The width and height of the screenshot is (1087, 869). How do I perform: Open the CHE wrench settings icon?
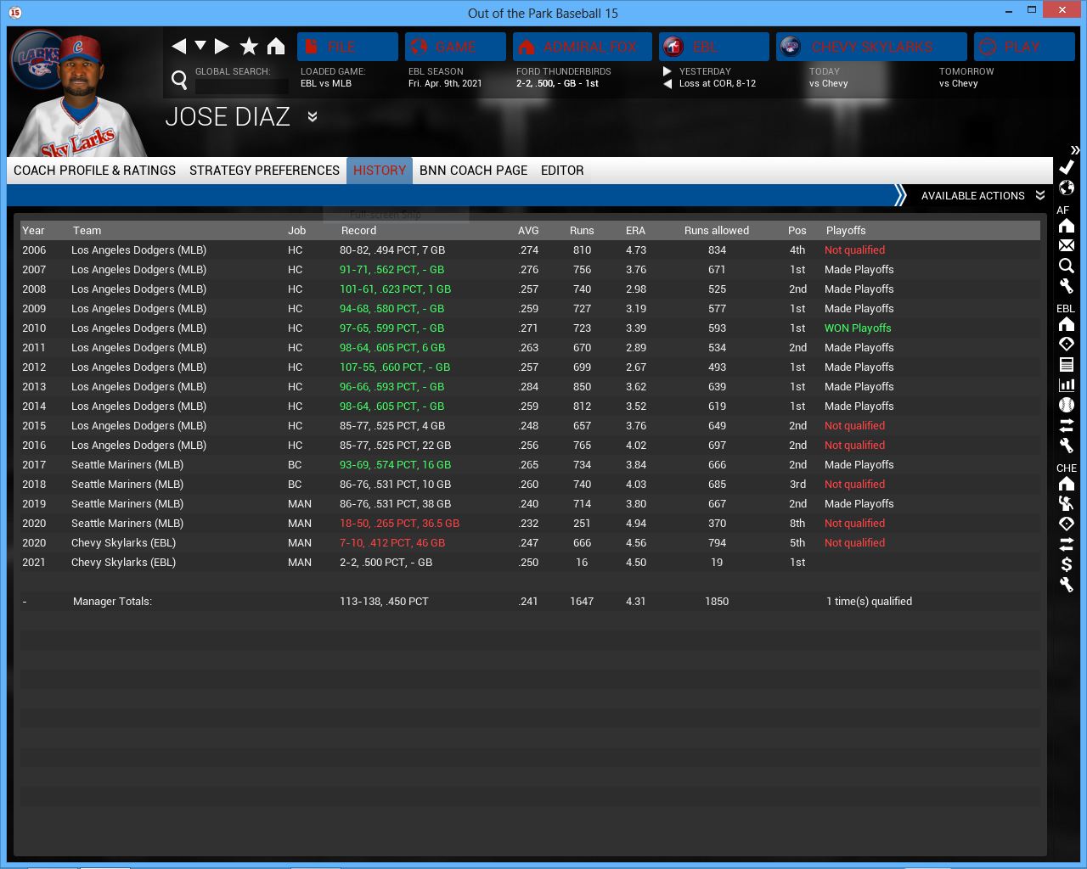pos(1067,585)
